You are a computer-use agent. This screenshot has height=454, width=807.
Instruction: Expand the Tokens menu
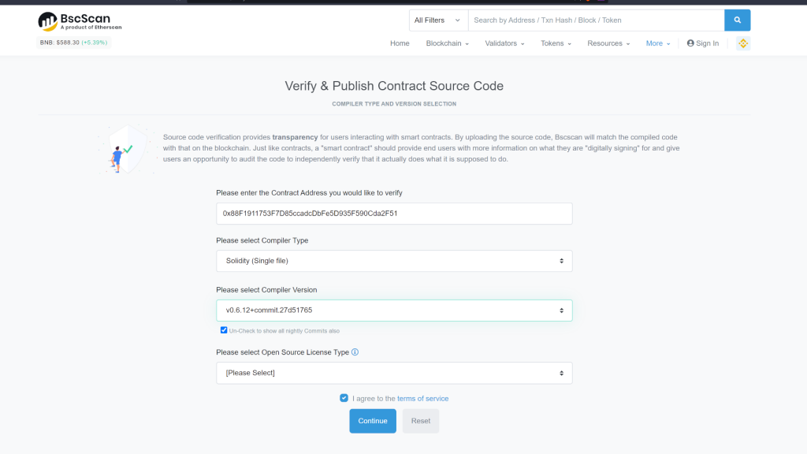(x=556, y=43)
